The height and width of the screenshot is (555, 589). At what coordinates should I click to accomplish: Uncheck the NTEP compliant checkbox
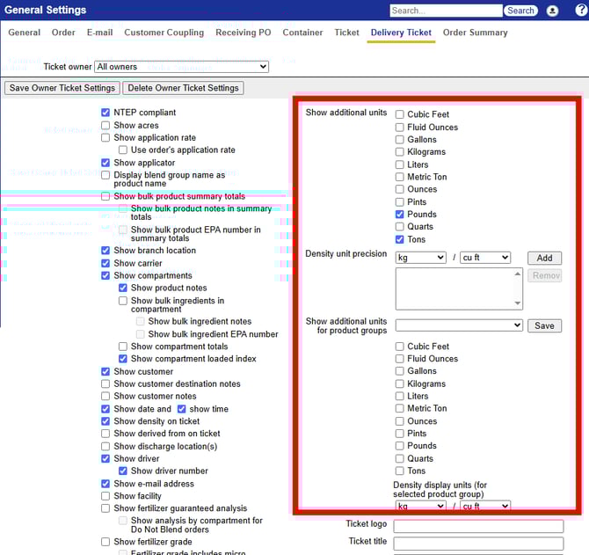pos(105,113)
